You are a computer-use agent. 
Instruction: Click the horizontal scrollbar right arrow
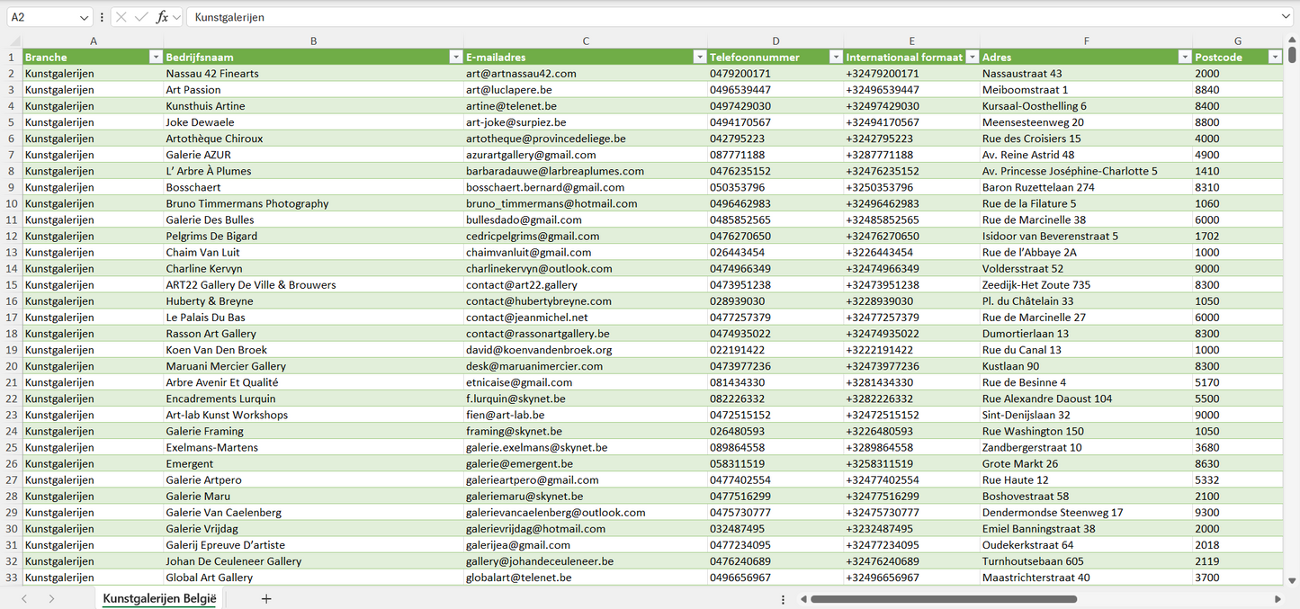click(1278, 599)
